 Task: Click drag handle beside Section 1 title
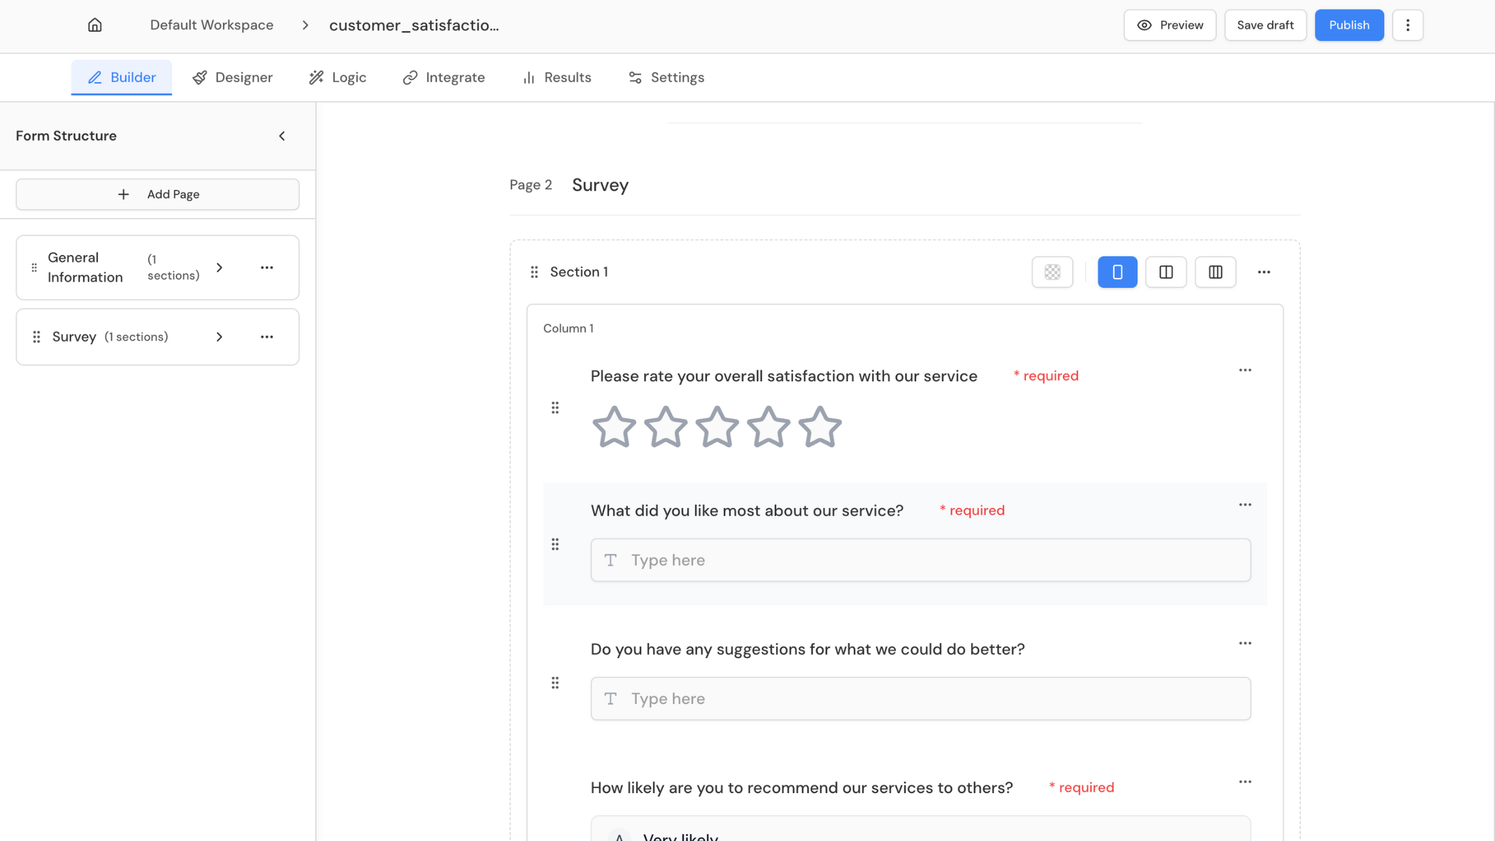coord(534,272)
